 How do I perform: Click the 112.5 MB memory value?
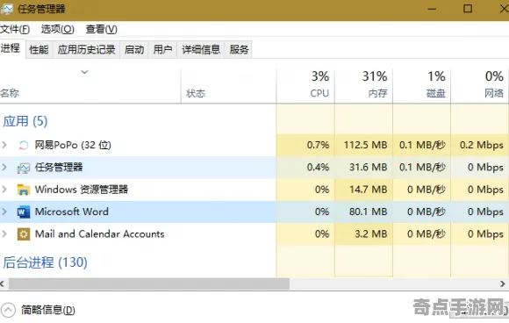pos(366,145)
